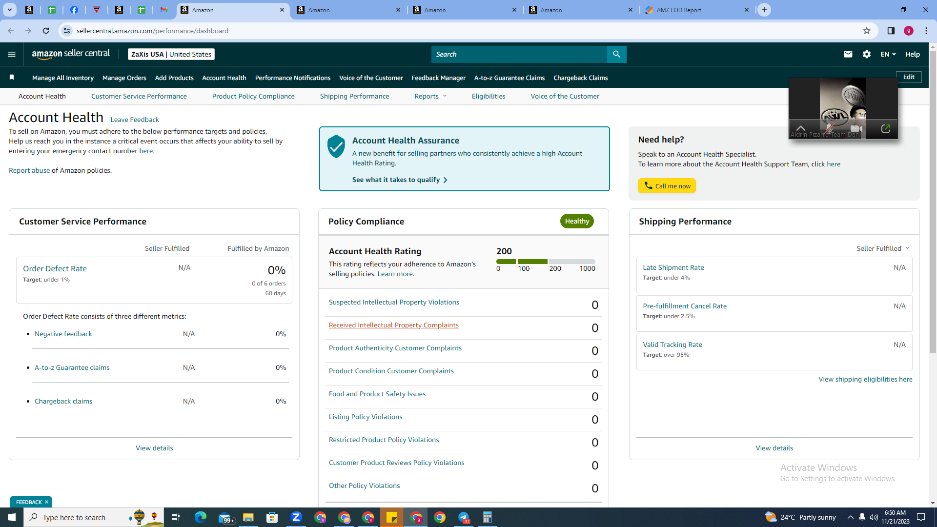
Task: Bookmark this page with the star icon
Action: pyautogui.click(x=867, y=31)
